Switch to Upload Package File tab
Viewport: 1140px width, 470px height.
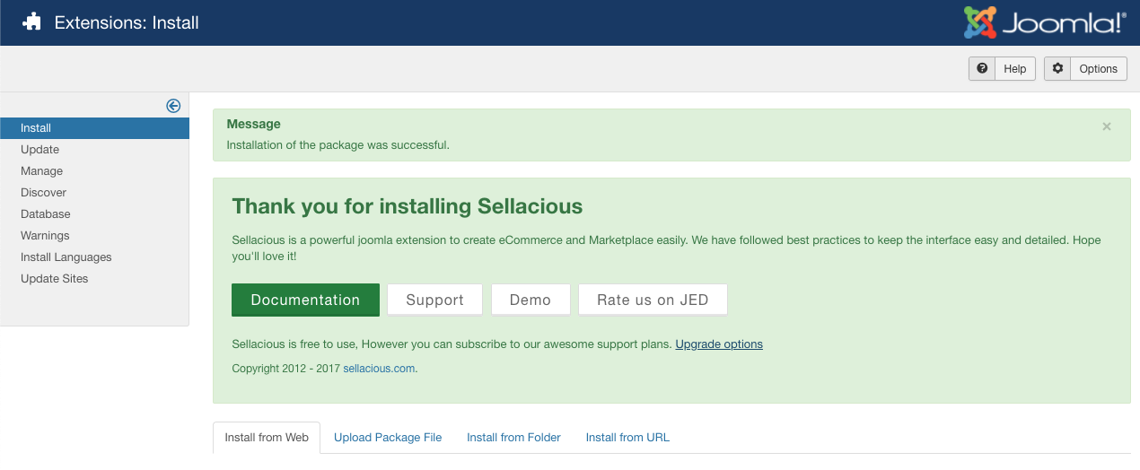point(388,438)
